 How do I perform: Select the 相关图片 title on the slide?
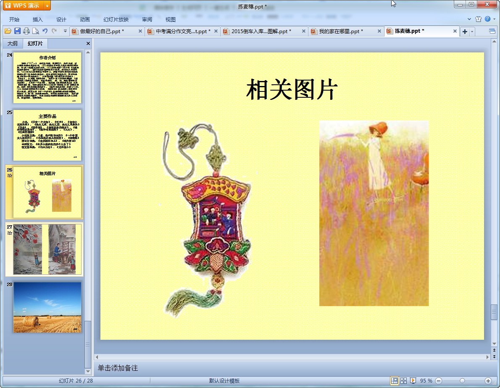point(292,89)
